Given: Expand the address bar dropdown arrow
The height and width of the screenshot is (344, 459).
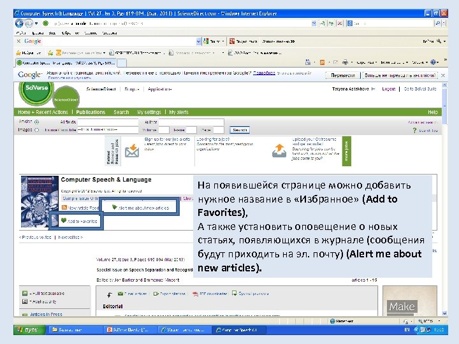Looking at the screenshot, I should coord(314,23).
